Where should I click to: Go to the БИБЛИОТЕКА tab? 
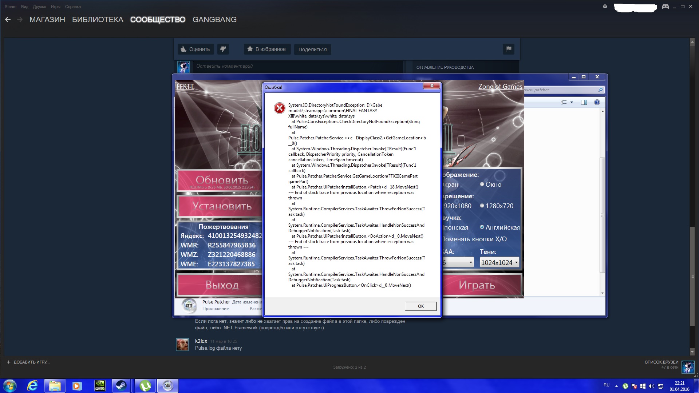point(98,20)
